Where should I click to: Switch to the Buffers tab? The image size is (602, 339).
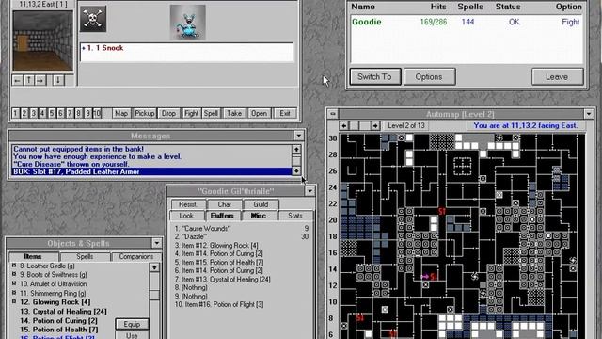coord(222,216)
